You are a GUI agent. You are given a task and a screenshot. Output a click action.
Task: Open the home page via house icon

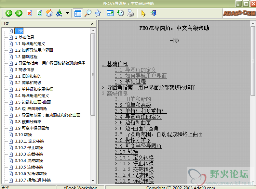pos(49,13)
